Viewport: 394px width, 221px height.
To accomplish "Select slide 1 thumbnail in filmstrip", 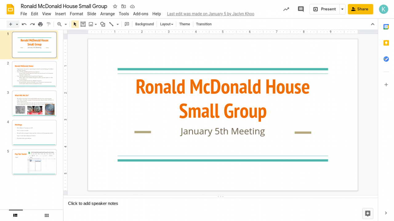I will point(34,45).
